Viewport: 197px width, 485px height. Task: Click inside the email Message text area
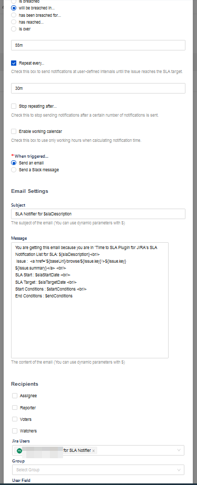point(90,300)
